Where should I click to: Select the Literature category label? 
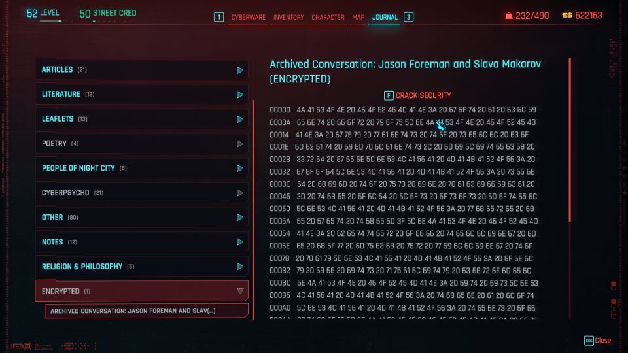point(61,94)
